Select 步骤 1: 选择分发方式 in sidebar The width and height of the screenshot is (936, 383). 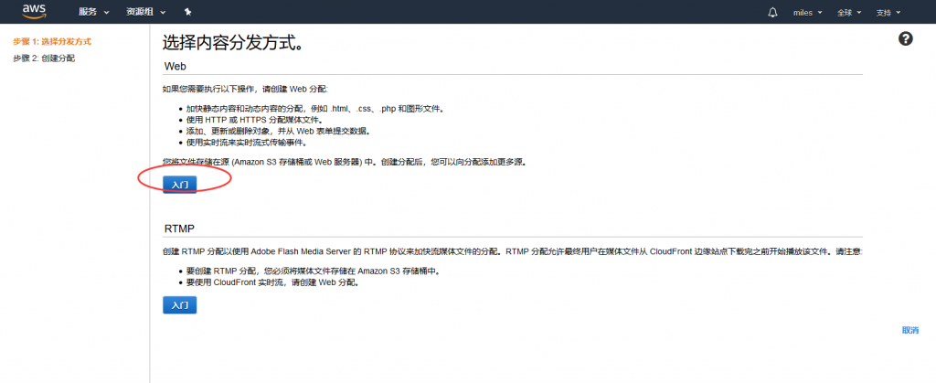click(x=52, y=42)
